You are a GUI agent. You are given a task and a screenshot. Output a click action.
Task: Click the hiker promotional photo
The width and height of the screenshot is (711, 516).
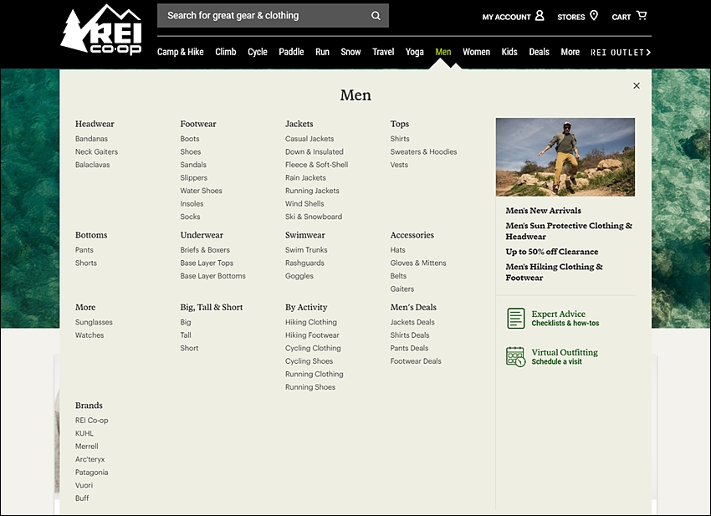click(565, 157)
